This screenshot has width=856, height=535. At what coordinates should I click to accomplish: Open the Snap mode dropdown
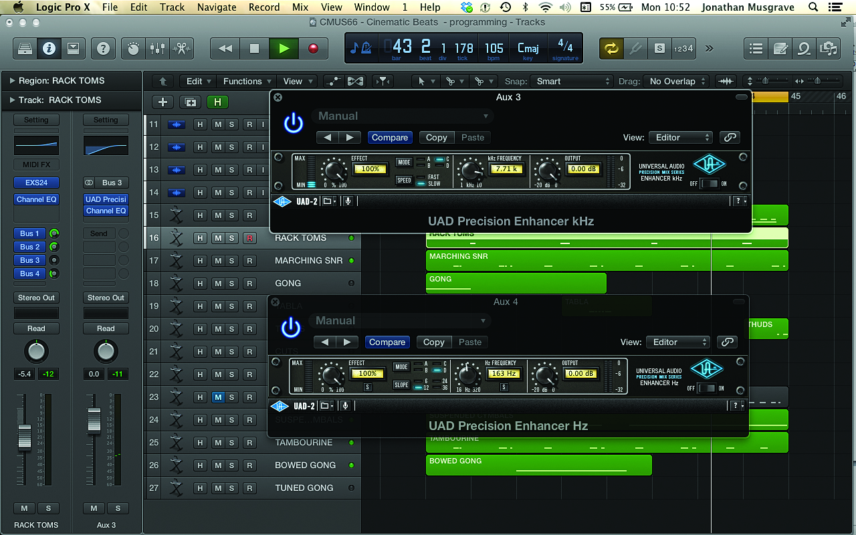click(x=573, y=81)
